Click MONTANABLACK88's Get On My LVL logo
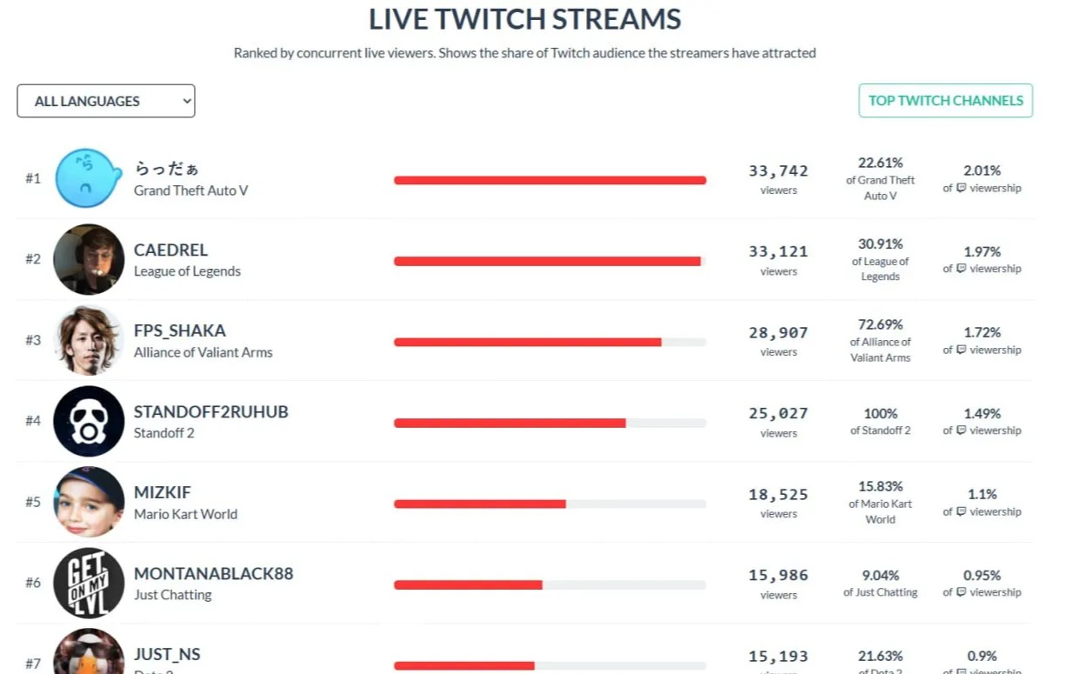 89,583
